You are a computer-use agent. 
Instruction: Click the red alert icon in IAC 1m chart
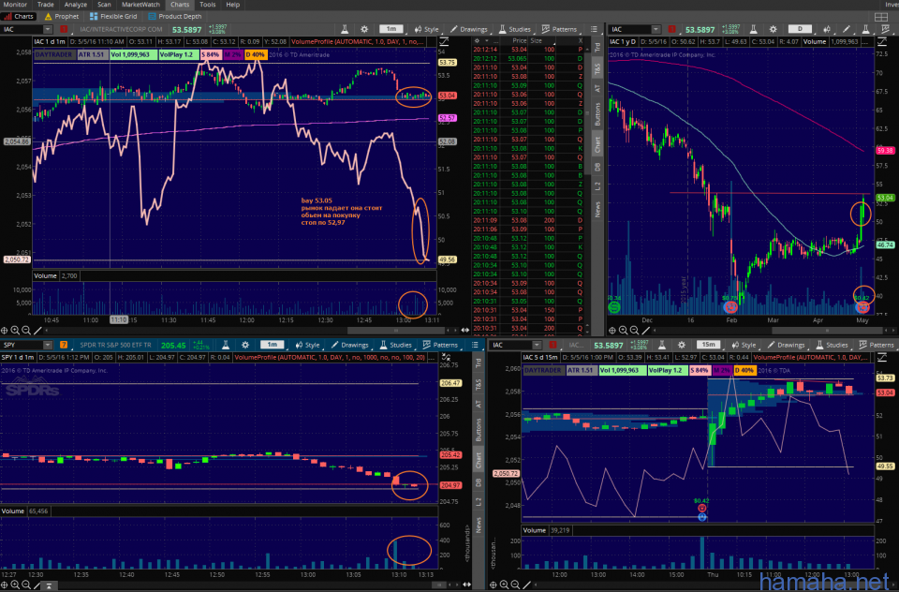[64, 29]
